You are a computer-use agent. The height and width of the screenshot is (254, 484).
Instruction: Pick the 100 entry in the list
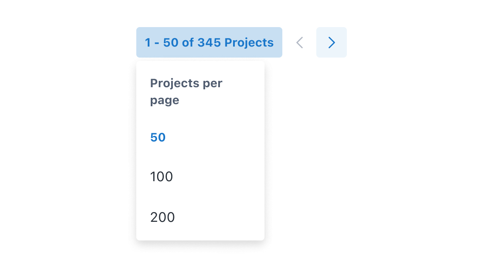point(162,177)
